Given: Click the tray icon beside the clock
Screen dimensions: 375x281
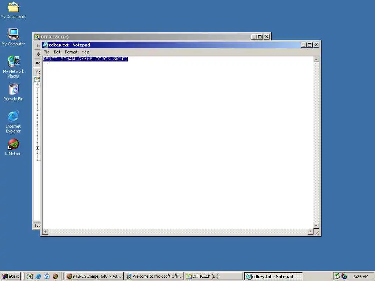Looking at the screenshot, I should pos(344,276).
